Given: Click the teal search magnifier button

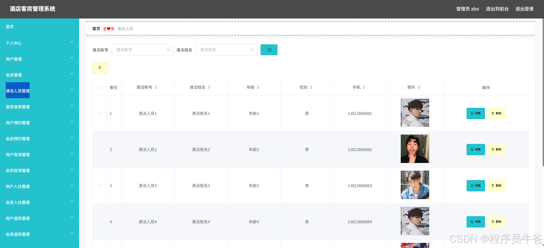Looking at the screenshot, I should click(x=269, y=50).
